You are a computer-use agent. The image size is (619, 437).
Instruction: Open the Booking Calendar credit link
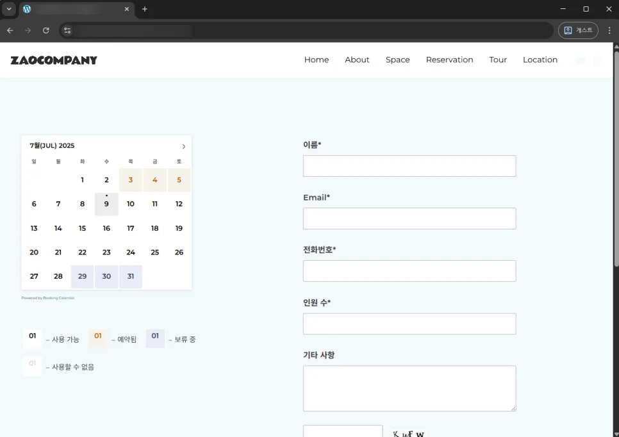[x=58, y=298]
